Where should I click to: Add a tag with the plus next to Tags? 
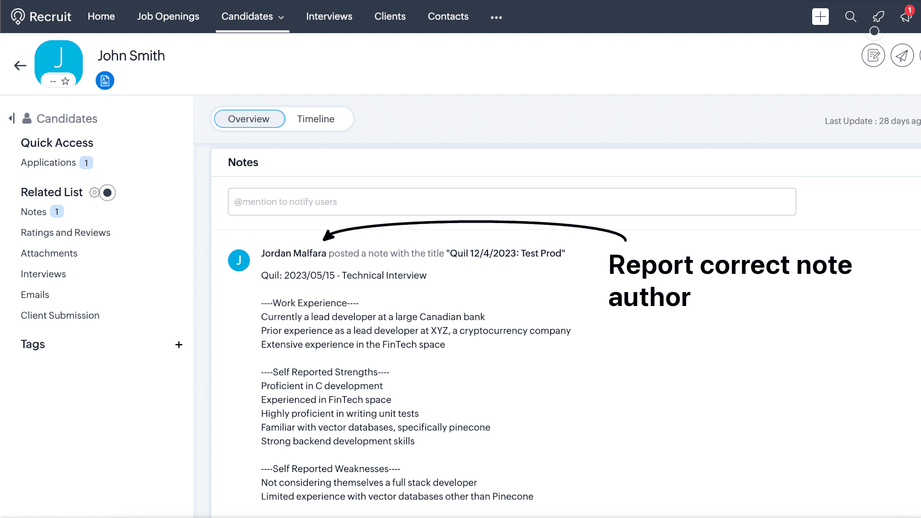[178, 344]
